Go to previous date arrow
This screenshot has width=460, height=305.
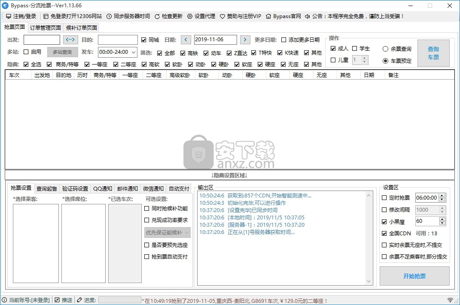(x=186, y=40)
